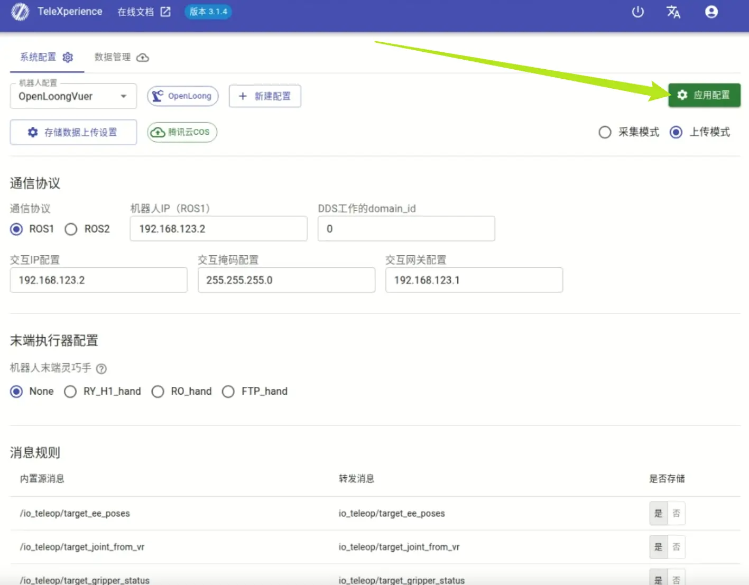Click the OpenLoong robot chip
Viewport: 749px width, 585px height.
click(183, 96)
